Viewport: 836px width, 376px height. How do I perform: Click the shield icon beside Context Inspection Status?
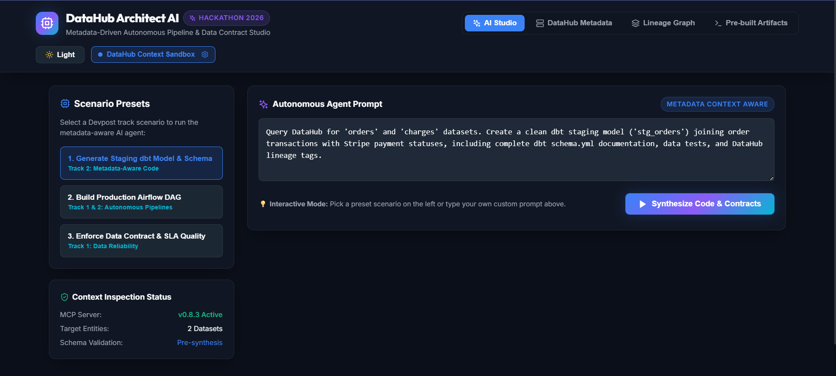point(65,297)
